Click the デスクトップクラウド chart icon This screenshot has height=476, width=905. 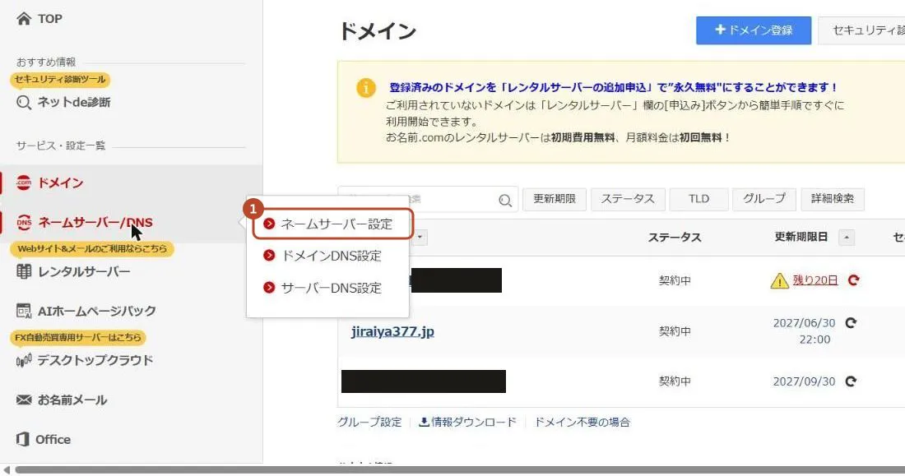(x=24, y=361)
